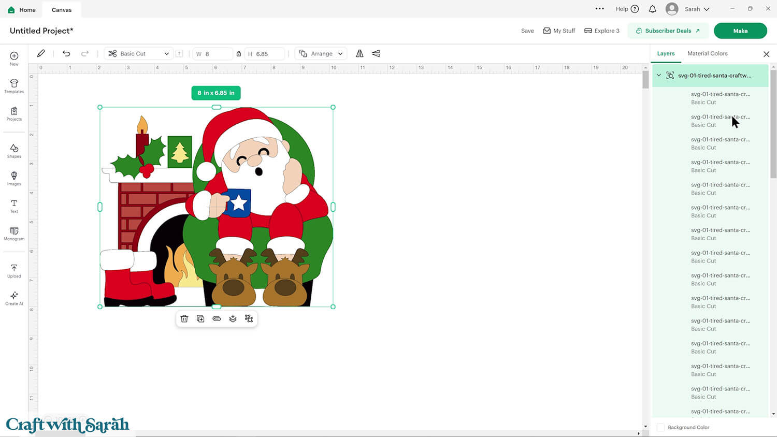Switch to the Material Colors tab
The width and height of the screenshot is (777, 437).
[x=707, y=53]
